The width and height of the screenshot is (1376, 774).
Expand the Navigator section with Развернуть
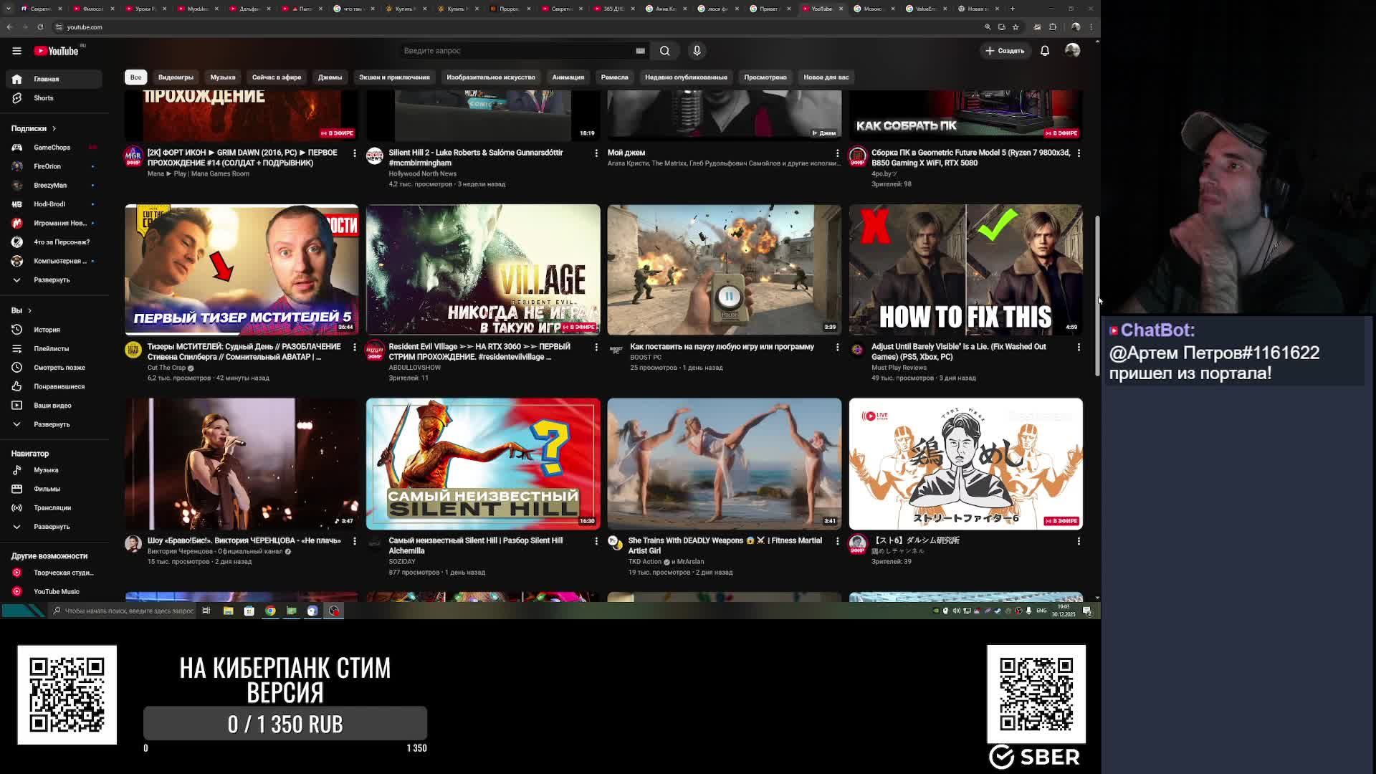(51, 527)
